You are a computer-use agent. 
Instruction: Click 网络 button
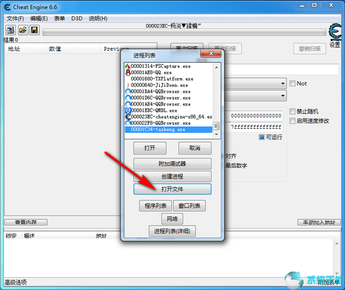pos(172,219)
